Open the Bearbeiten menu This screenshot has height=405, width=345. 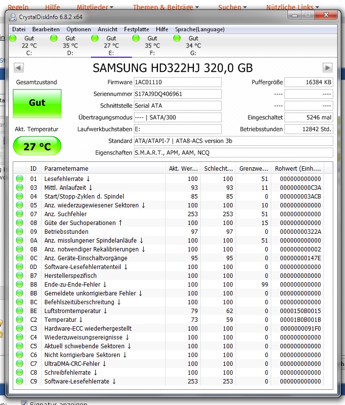(x=46, y=29)
